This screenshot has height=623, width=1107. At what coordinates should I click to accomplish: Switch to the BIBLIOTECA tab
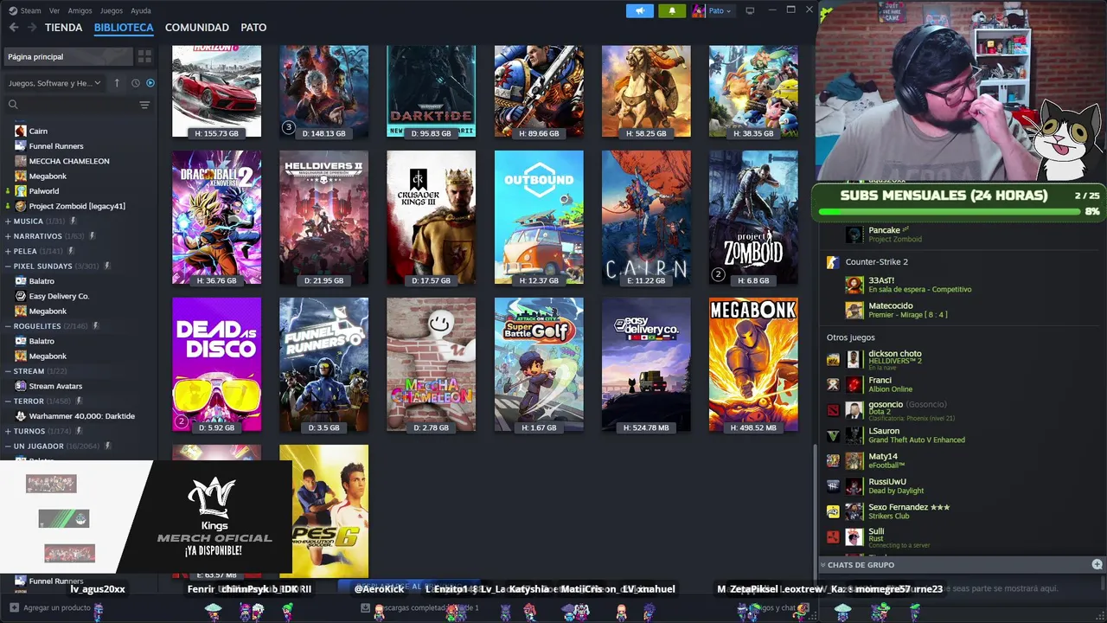click(124, 28)
